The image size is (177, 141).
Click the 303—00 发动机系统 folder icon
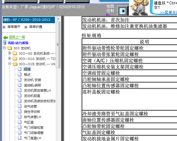tap(15, 53)
